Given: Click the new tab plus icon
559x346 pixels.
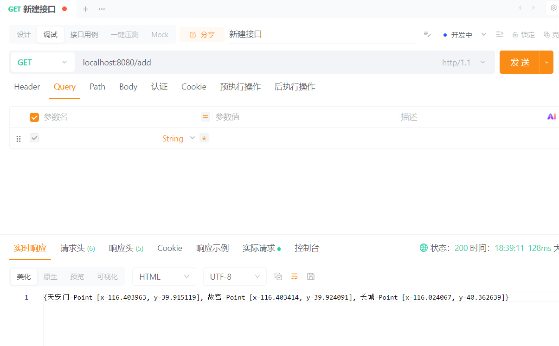Looking at the screenshot, I should [x=85, y=9].
